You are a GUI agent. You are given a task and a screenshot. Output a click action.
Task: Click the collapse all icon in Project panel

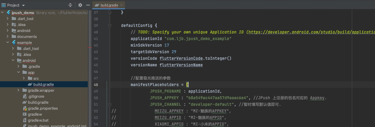[70, 5]
